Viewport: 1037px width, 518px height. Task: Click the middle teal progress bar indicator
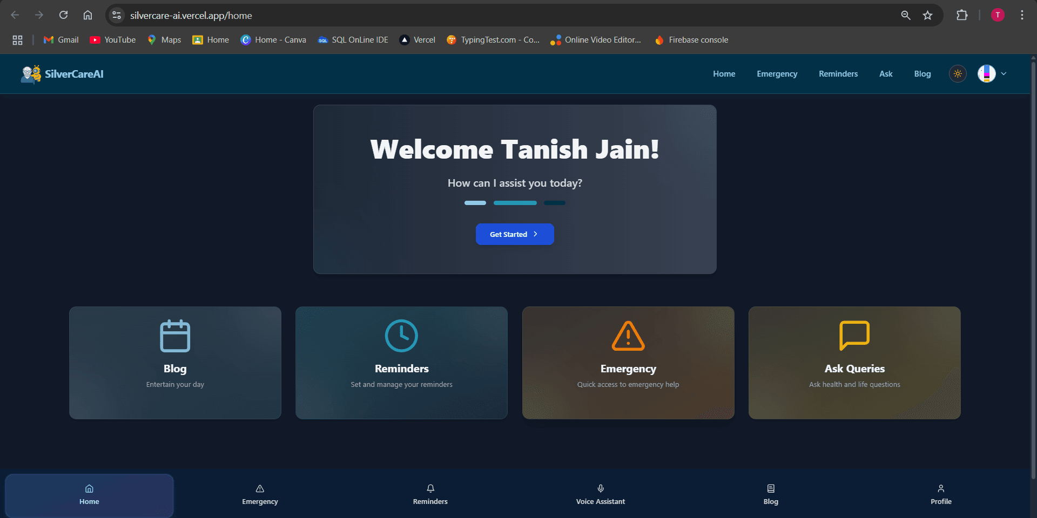tap(515, 203)
